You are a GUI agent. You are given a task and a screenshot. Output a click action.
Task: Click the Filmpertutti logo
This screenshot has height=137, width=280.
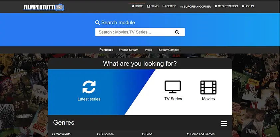coord(44,7)
